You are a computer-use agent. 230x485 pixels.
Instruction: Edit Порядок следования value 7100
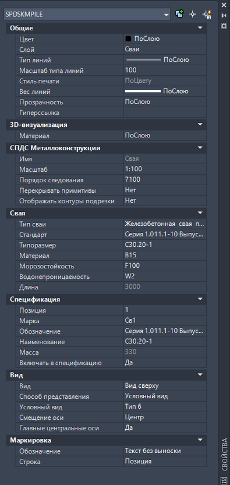(165, 180)
